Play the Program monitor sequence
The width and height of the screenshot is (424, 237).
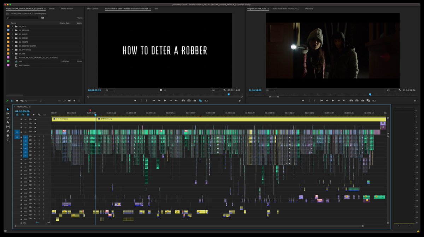click(x=333, y=100)
